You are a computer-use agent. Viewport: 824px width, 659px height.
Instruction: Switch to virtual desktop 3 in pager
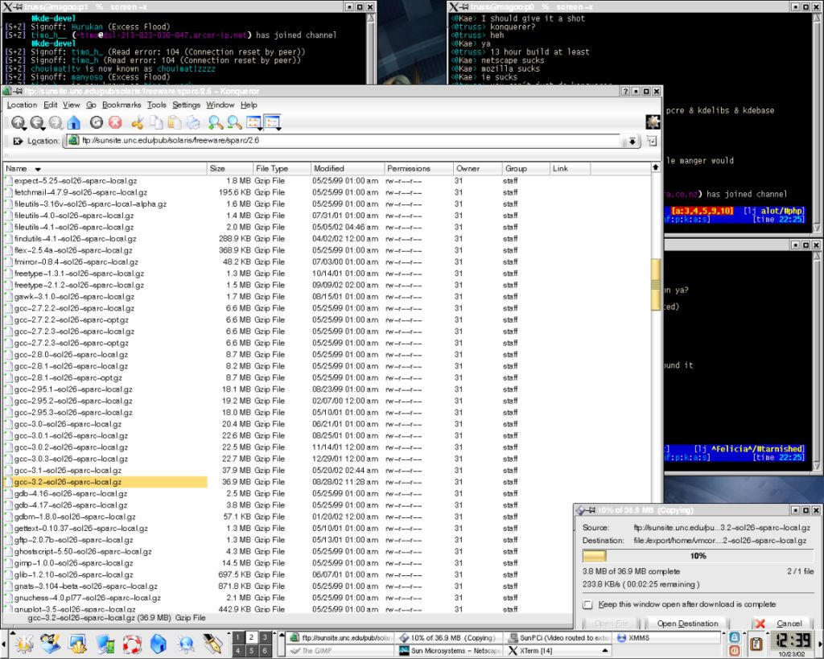(266, 636)
